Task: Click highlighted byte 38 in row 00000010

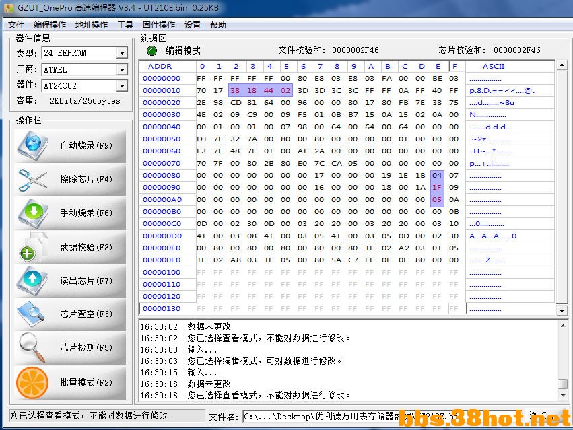Action: coord(235,91)
